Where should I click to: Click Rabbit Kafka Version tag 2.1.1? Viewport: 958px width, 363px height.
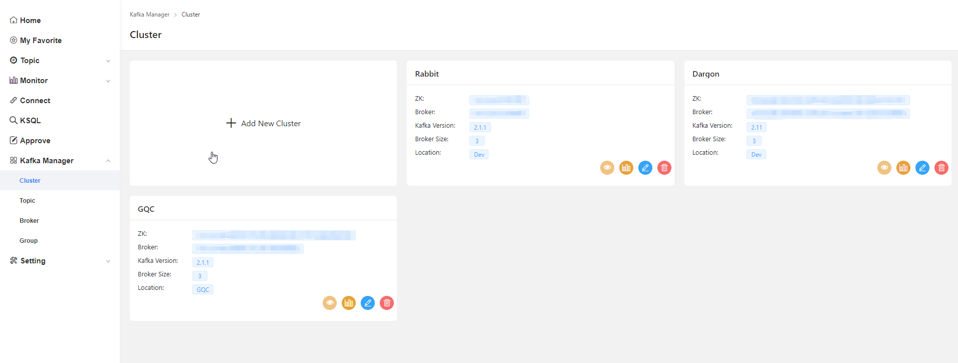click(480, 127)
